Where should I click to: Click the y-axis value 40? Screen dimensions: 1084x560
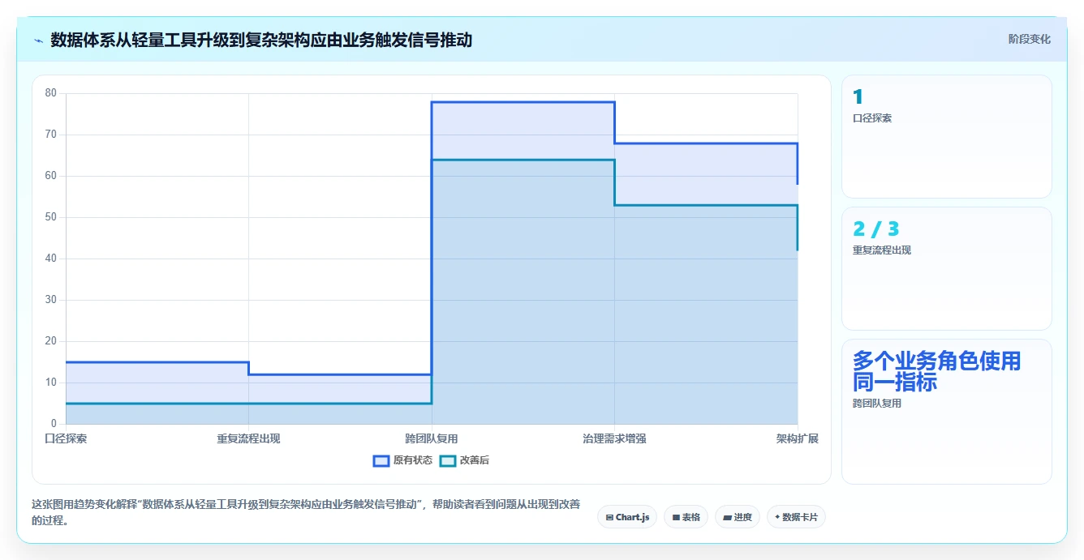click(51, 259)
